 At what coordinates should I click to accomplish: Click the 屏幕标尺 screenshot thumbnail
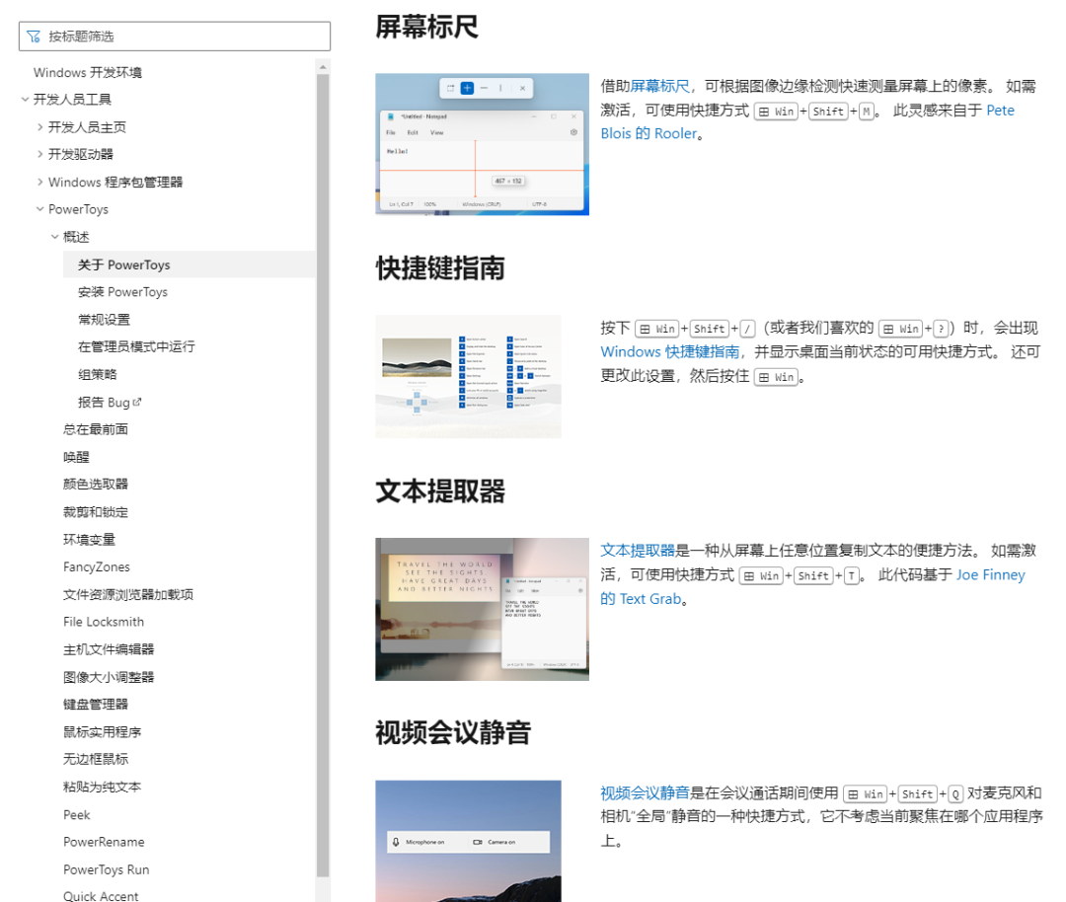(x=482, y=144)
